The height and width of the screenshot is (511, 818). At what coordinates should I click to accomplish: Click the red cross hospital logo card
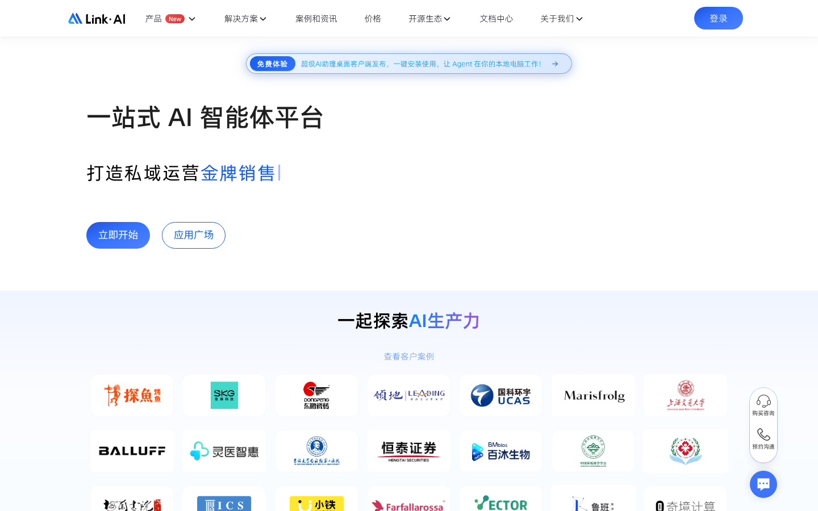pos(686,451)
